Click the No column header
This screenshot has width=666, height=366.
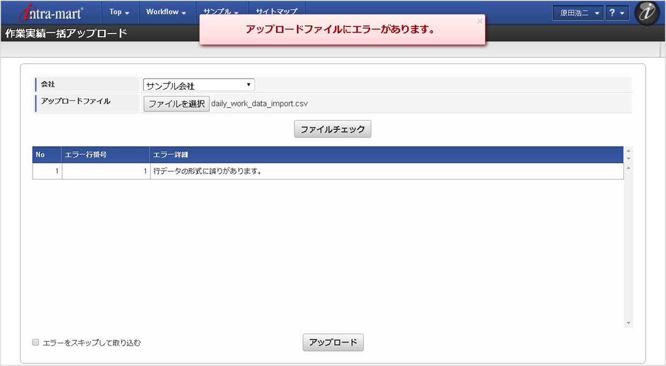click(47, 155)
